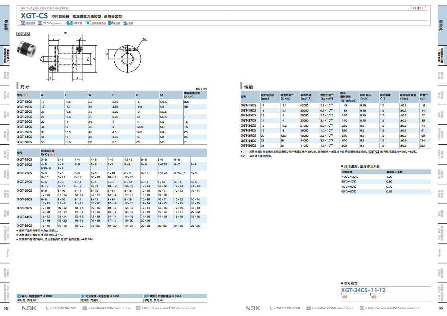Open the website URL on page 98 footer
Viewport: 447px width, 316px height.
click(x=170, y=308)
